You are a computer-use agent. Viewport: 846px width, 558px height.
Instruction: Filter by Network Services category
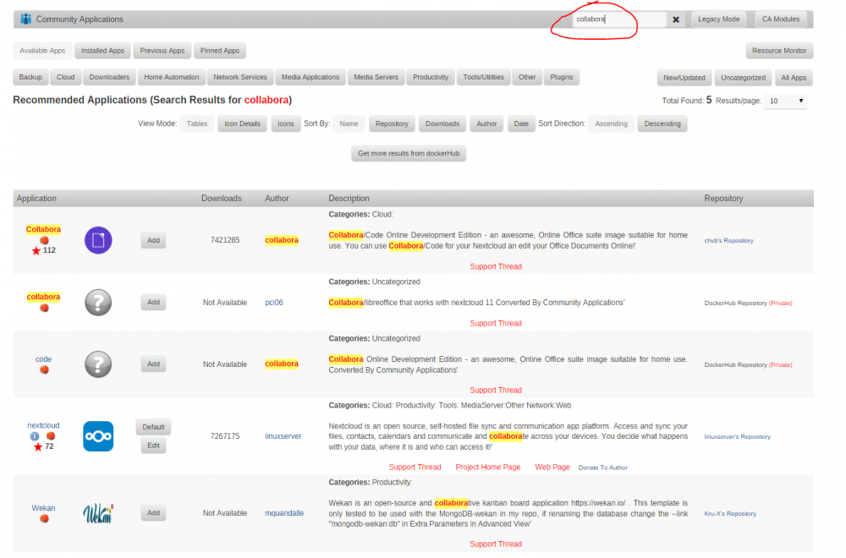[240, 77]
